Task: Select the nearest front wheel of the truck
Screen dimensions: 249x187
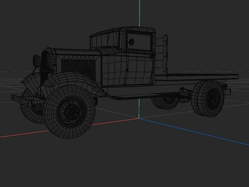Action: pyautogui.click(x=70, y=112)
